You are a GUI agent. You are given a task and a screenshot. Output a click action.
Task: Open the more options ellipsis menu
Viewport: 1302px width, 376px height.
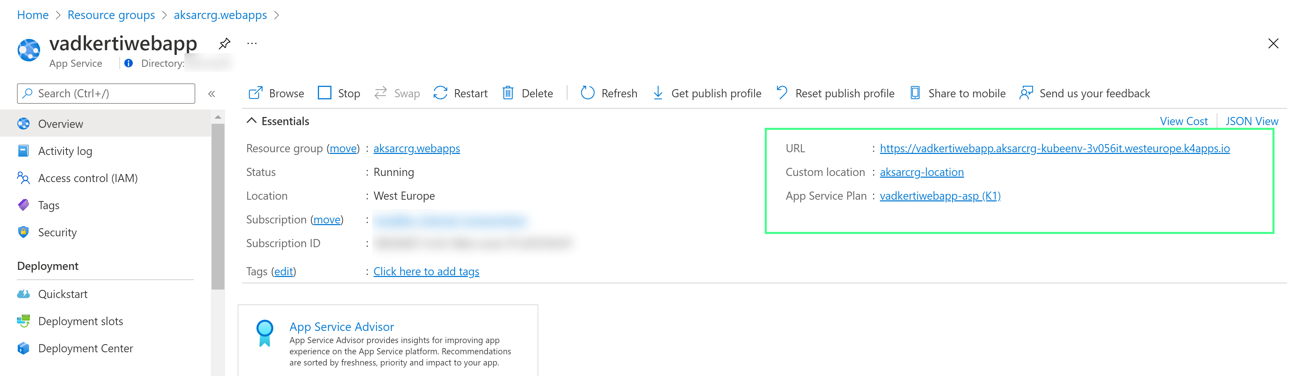[x=252, y=43]
